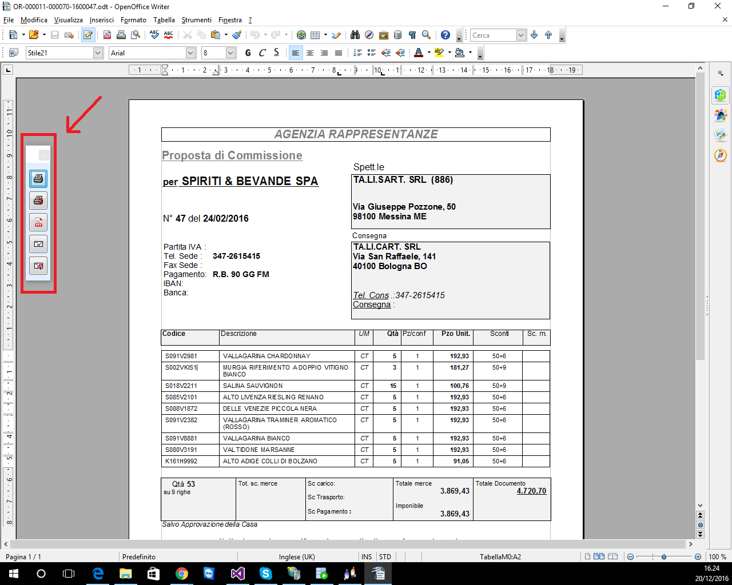Open the Font Color dropdown arrow
This screenshot has width=732, height=585.
tap(429, 53)
